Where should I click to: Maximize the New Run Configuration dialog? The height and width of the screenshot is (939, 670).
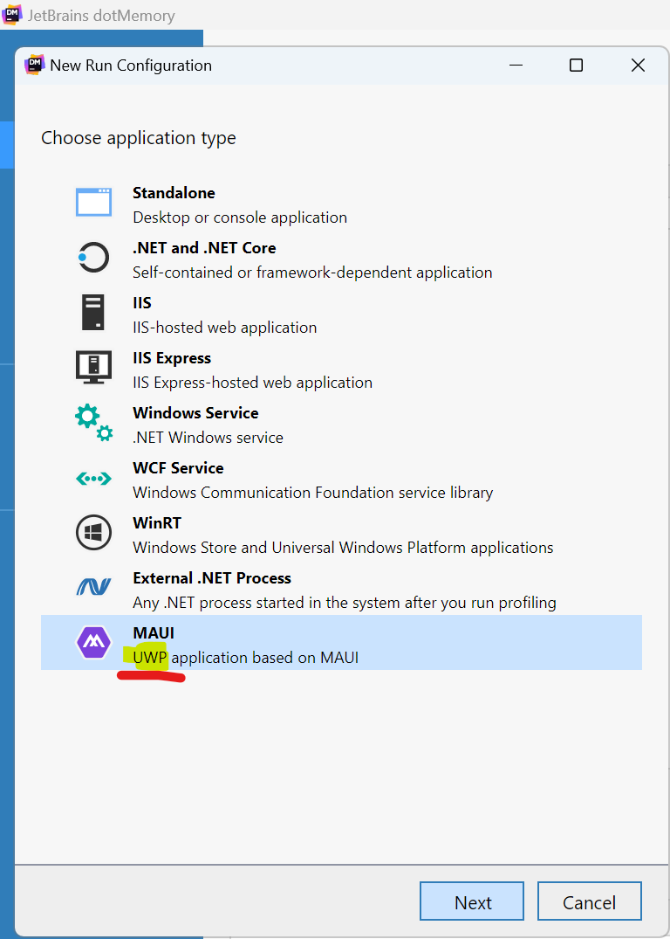[576, 65]
